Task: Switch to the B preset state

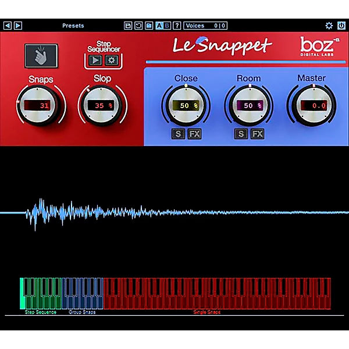Action: pyautogui.click(x=168, y=26)
